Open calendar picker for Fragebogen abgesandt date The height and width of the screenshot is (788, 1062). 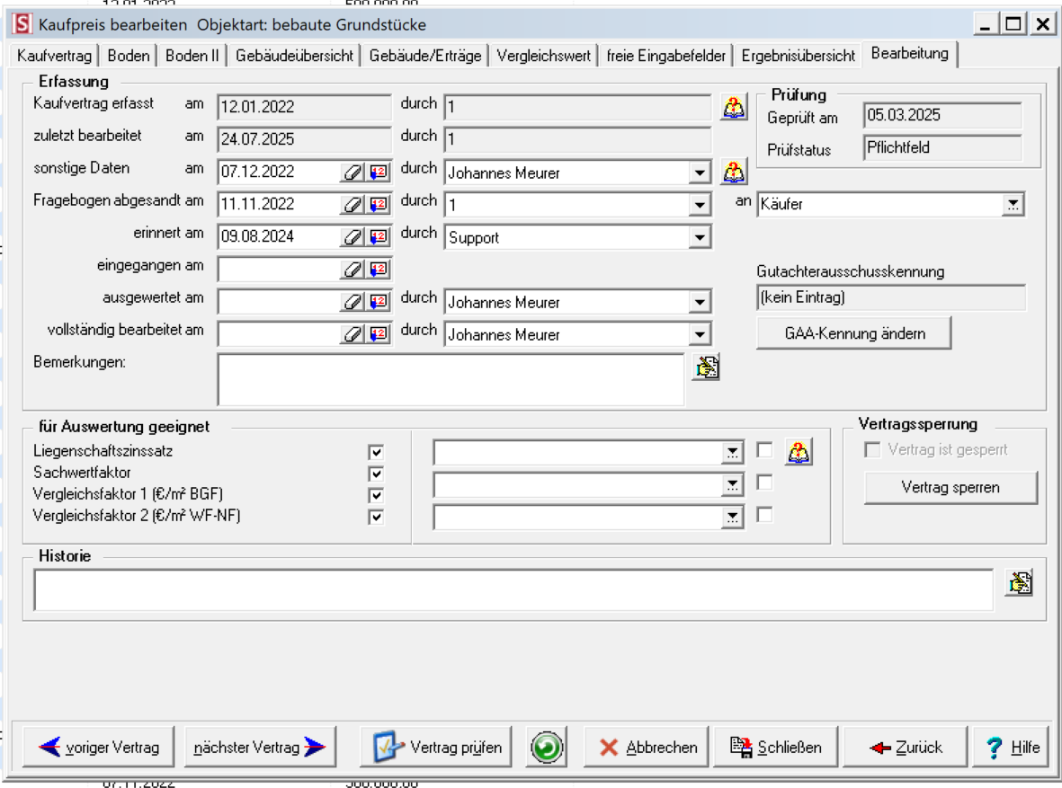[379, 205]
